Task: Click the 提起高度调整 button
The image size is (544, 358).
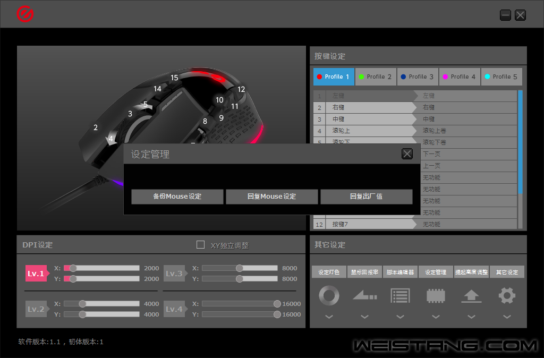Action: click(x=472, y=272)
